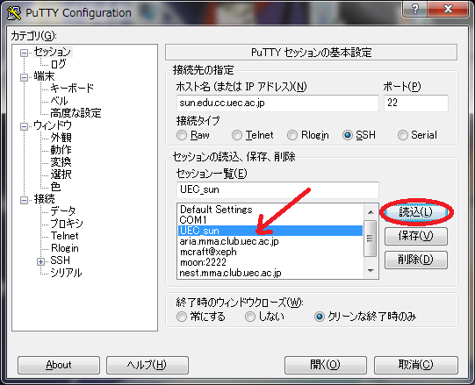Open the 動作 category

[61, 150]
